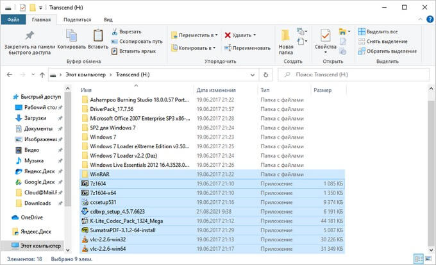Expand the address bar history dropdown
Viewport: 436px width, 265px height.
(x=253, y=74)
